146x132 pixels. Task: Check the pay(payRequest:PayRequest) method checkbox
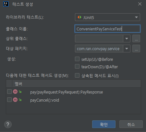[9, 92]
